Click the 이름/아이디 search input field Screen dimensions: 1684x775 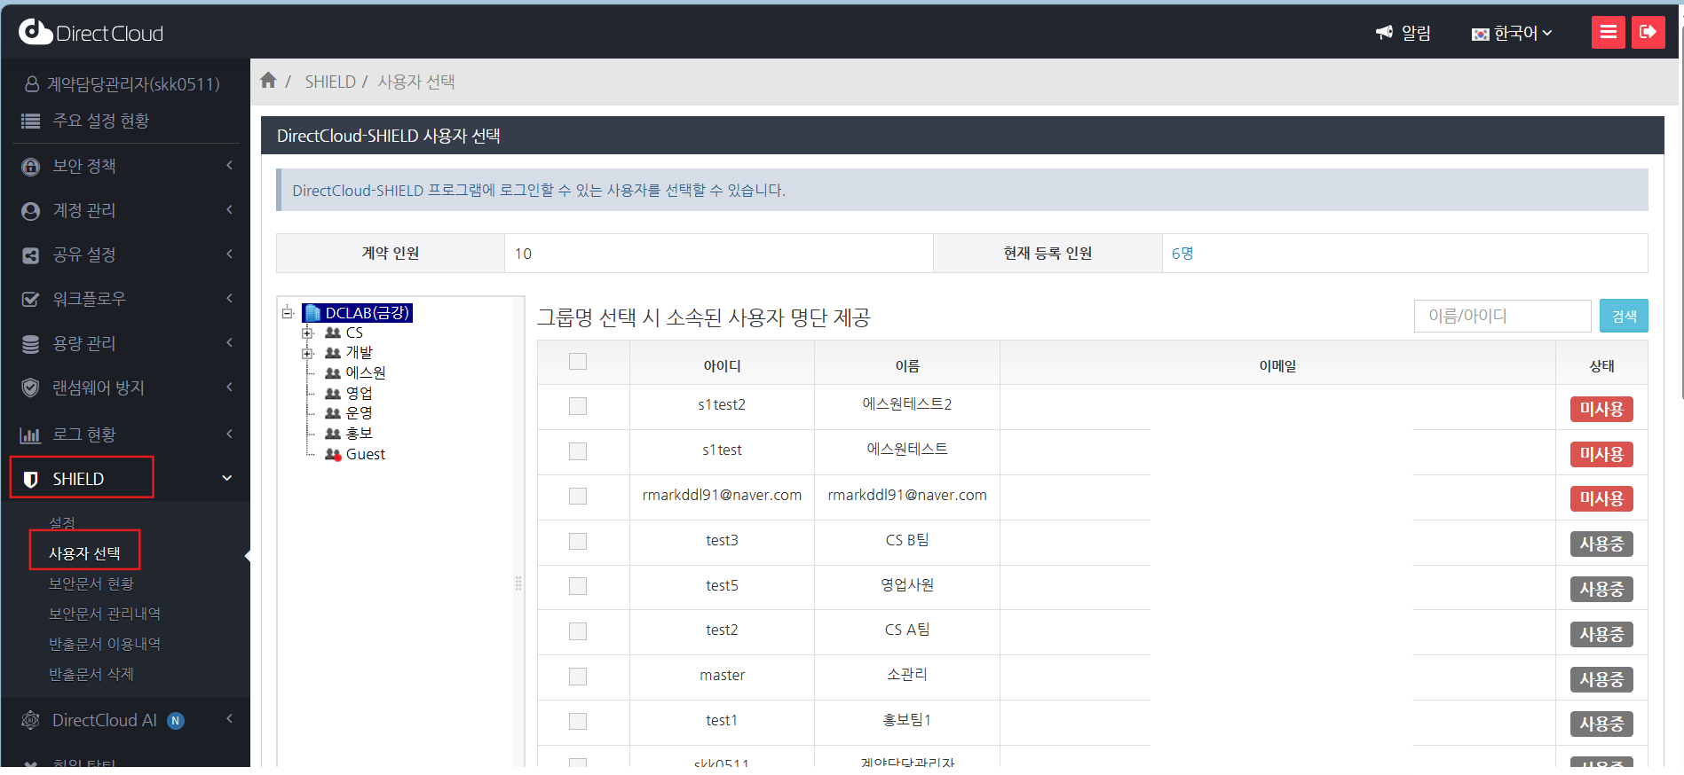pyautogui.click(x=1501, y=317)
